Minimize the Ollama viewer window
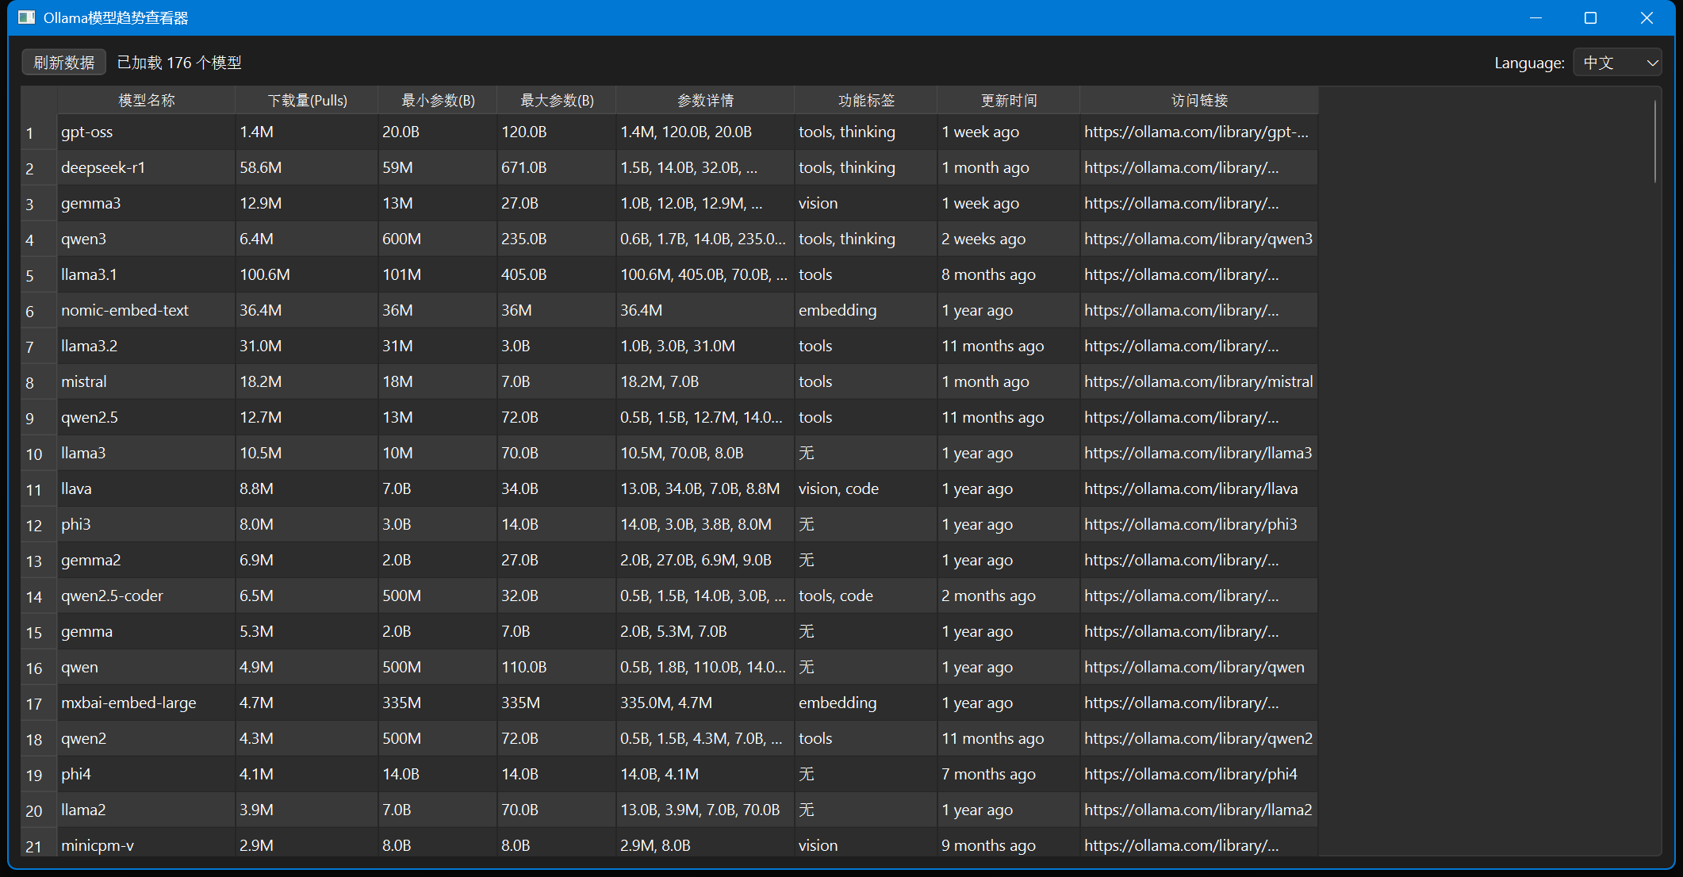Screen dimensions: 1683x877 1535,17
